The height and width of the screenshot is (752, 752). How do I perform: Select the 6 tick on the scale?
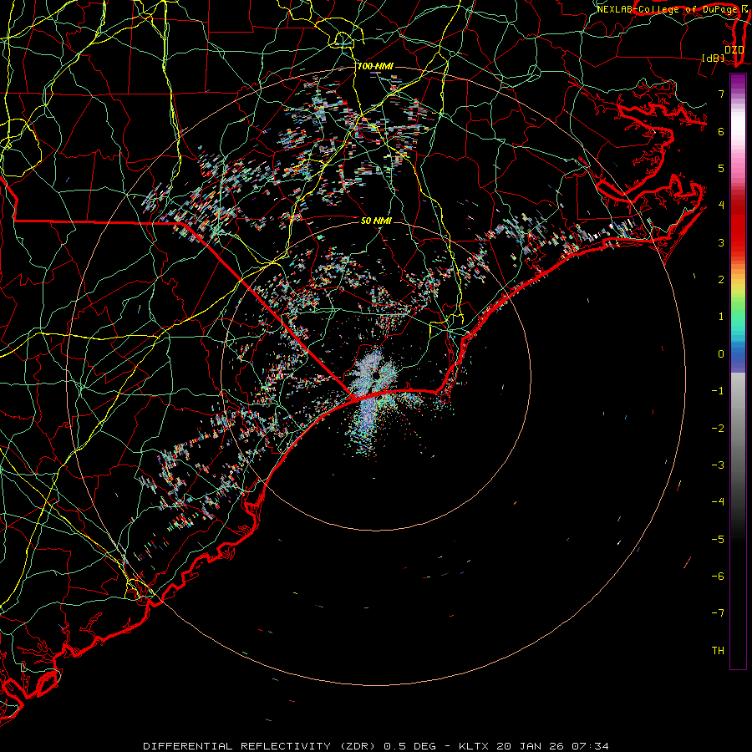coord(721,131)
